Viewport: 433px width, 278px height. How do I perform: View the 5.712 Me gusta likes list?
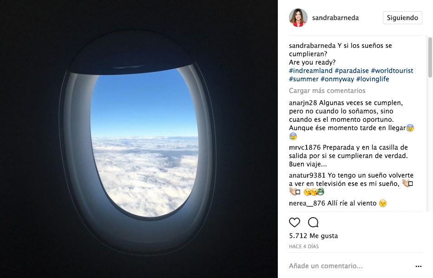point(314,236)
